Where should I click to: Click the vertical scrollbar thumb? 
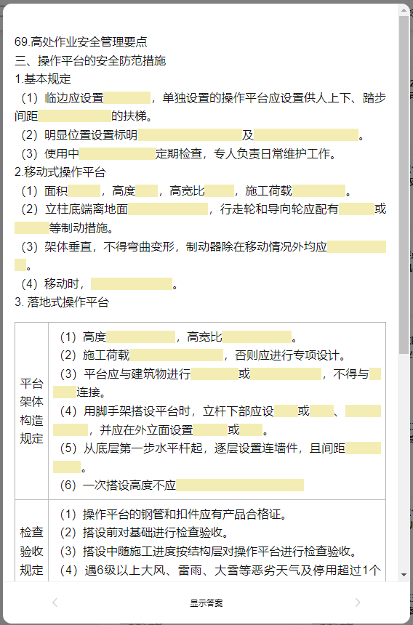click(404, 185)
